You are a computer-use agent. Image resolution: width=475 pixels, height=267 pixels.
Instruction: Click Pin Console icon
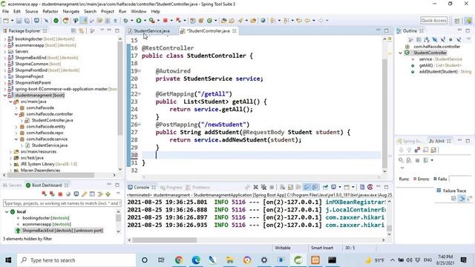(x=325, y=187)
